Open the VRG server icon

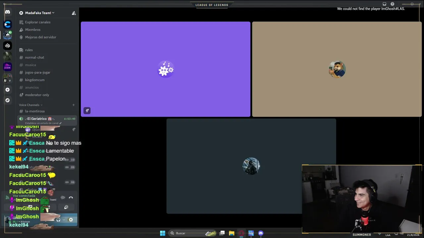pyautogui.click(x=7, y=46)
